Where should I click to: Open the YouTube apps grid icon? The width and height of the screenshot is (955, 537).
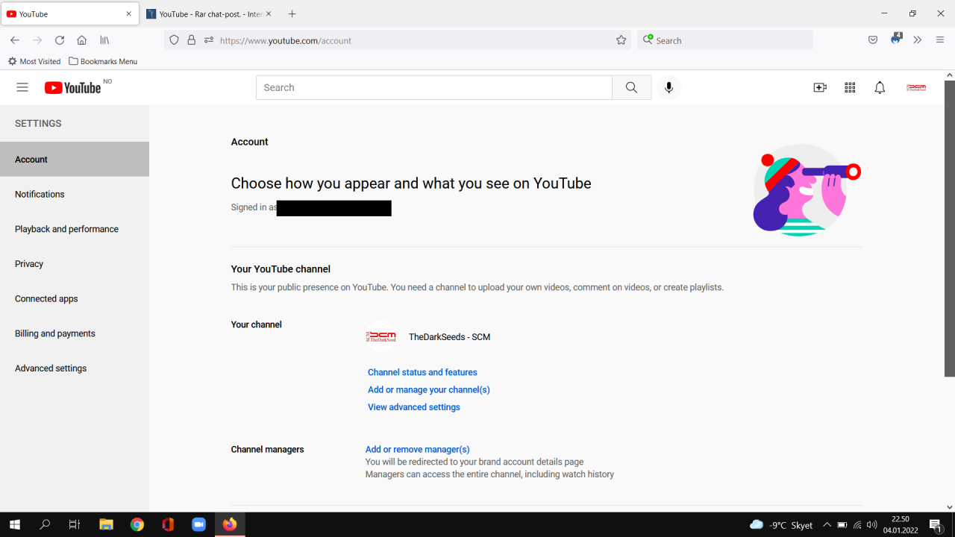click(850, 87)
